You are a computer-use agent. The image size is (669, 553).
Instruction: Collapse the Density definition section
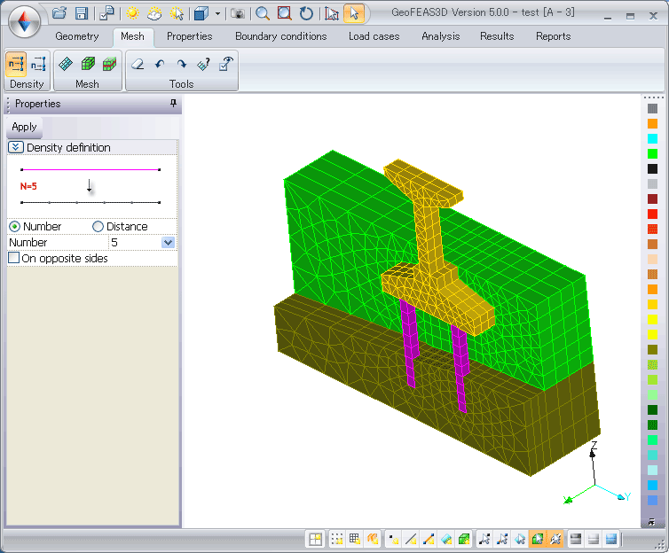(15, 147)
